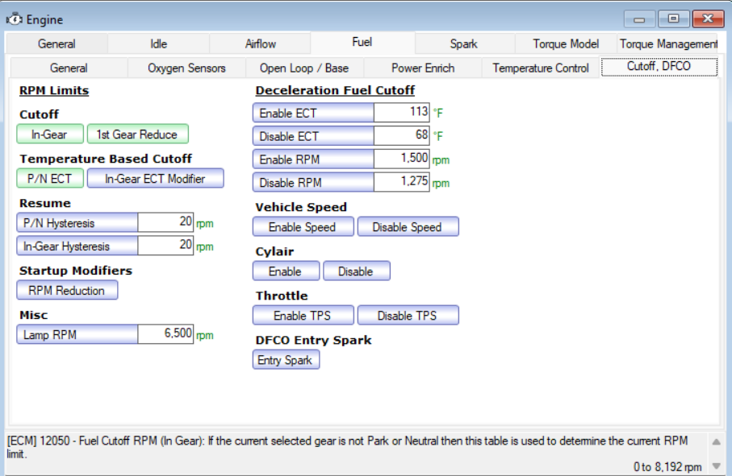Open the Power Enrich subtab
The height and width of the screenshot is (476, 732).
pos(422,68)
